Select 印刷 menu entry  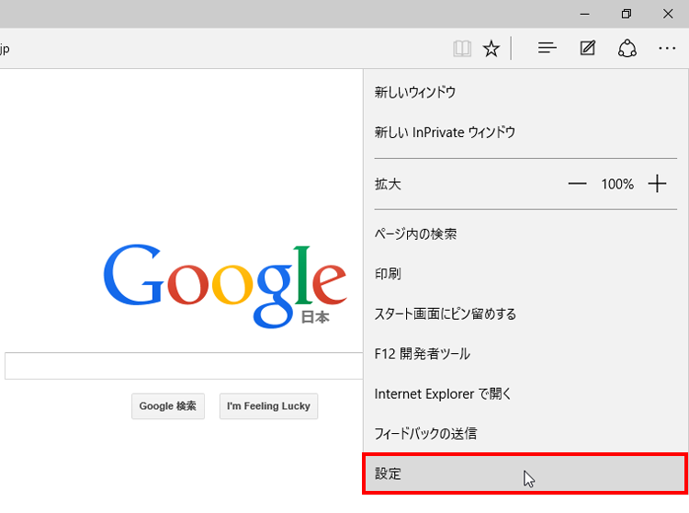click(x=388, y=274)
